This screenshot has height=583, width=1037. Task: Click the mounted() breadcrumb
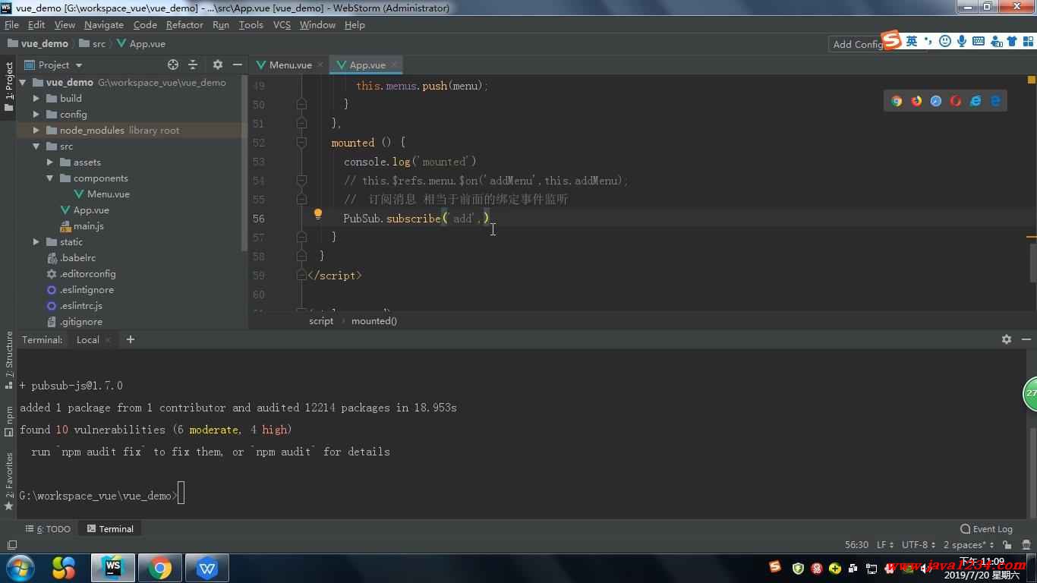(x=374, y=320)
